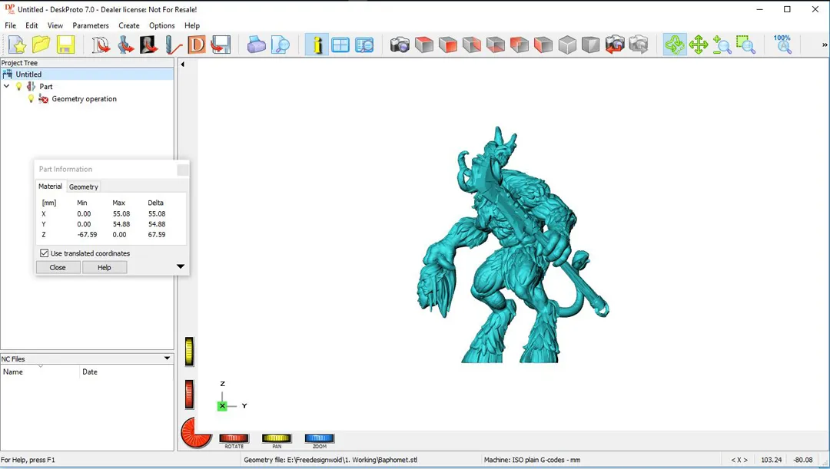Viewport: 830px width, 469px height.
Task: Click the list with magnifier icon
Action: coord(364,45)
